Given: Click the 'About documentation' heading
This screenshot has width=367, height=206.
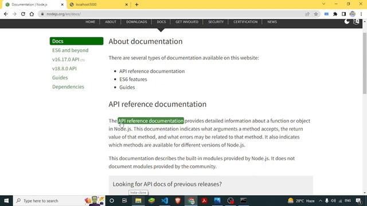Looking at the screenshot, I should pos(146,41).
